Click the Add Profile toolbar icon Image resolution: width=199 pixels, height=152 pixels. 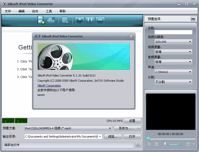(65, 20)
